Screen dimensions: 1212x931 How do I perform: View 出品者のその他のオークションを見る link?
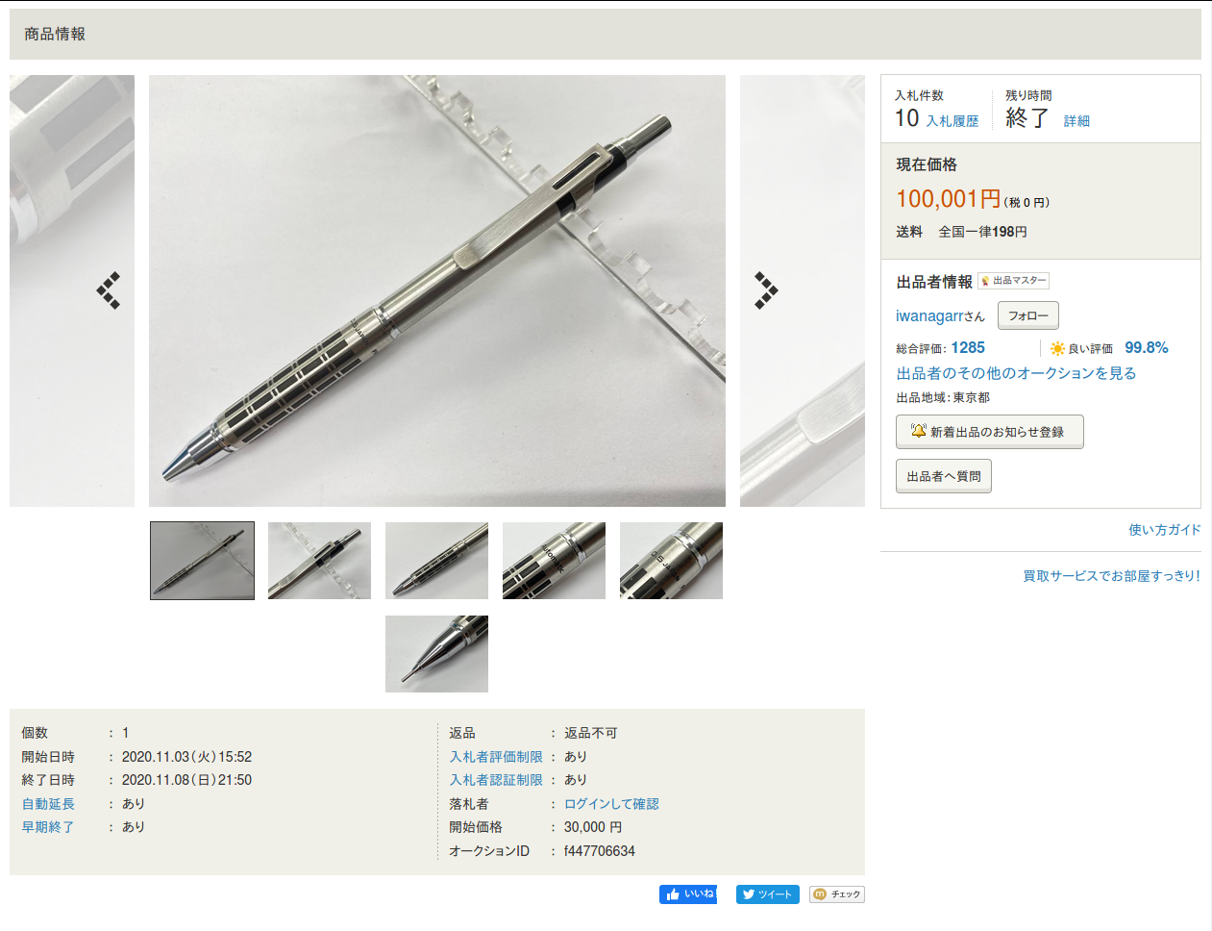[x=1016, y=373]
